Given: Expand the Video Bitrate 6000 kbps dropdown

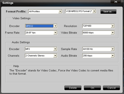Looking at the screenshot, I should [113, 33].
